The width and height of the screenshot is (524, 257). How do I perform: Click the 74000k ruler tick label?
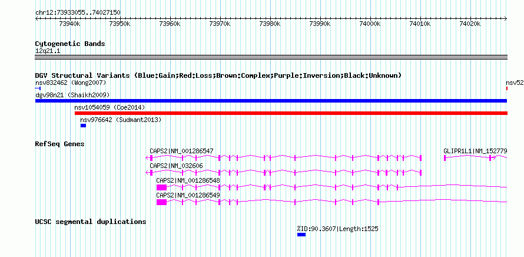(x=370, y=24)
